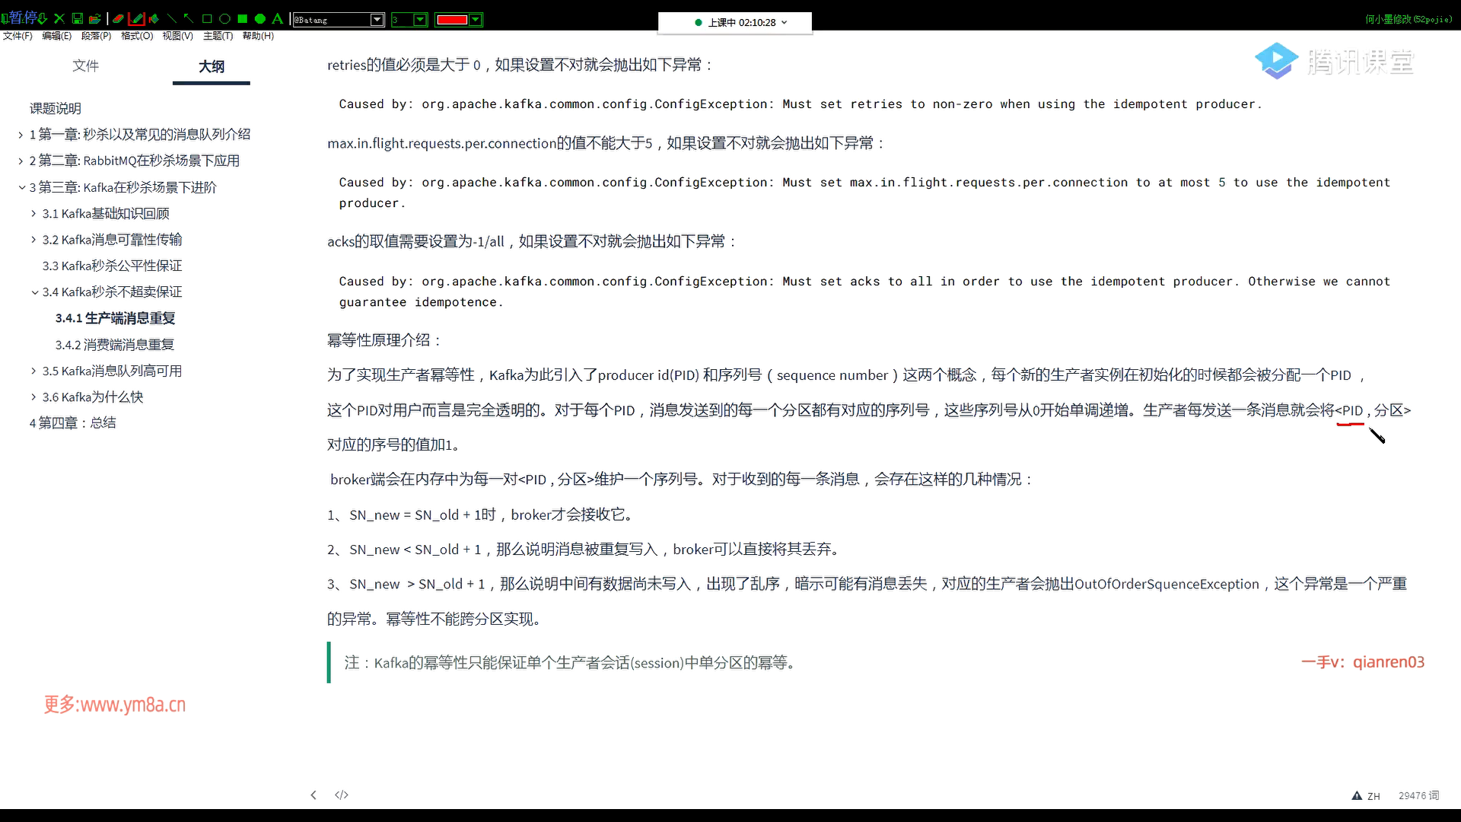
Task: Click the save floppy disk icon
Action: pyautogui.click(x=77, y=19)
